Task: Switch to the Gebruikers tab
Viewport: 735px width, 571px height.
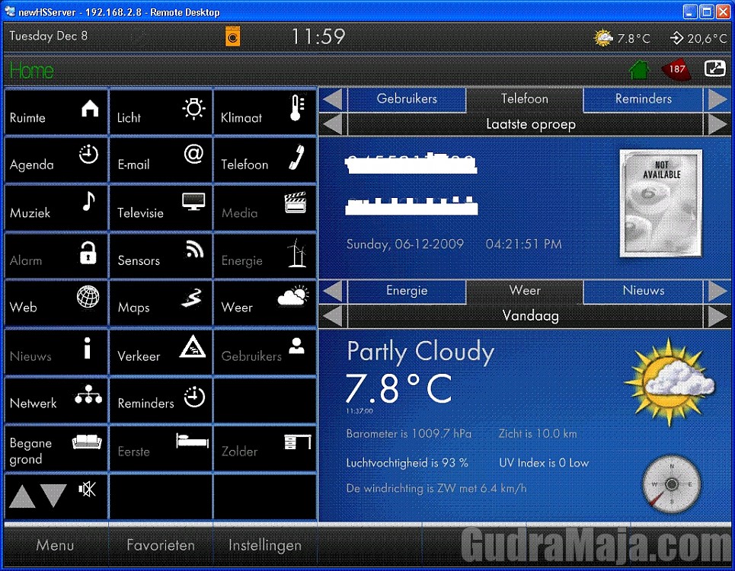Action: [x=407, y=99]
